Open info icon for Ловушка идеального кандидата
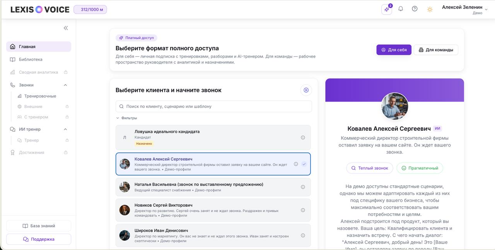Screen dimensions: 495x250 click(x=303, y=137)
